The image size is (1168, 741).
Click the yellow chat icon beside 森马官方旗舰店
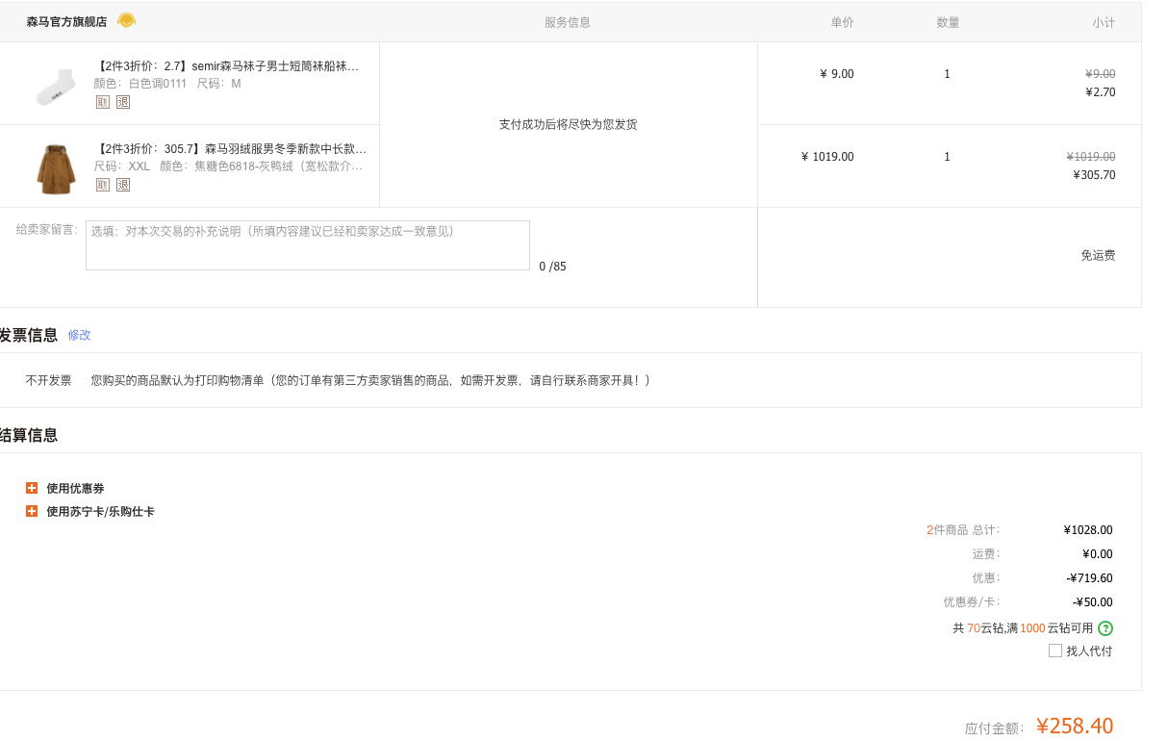pyautogui.click(x=126, y=20)
